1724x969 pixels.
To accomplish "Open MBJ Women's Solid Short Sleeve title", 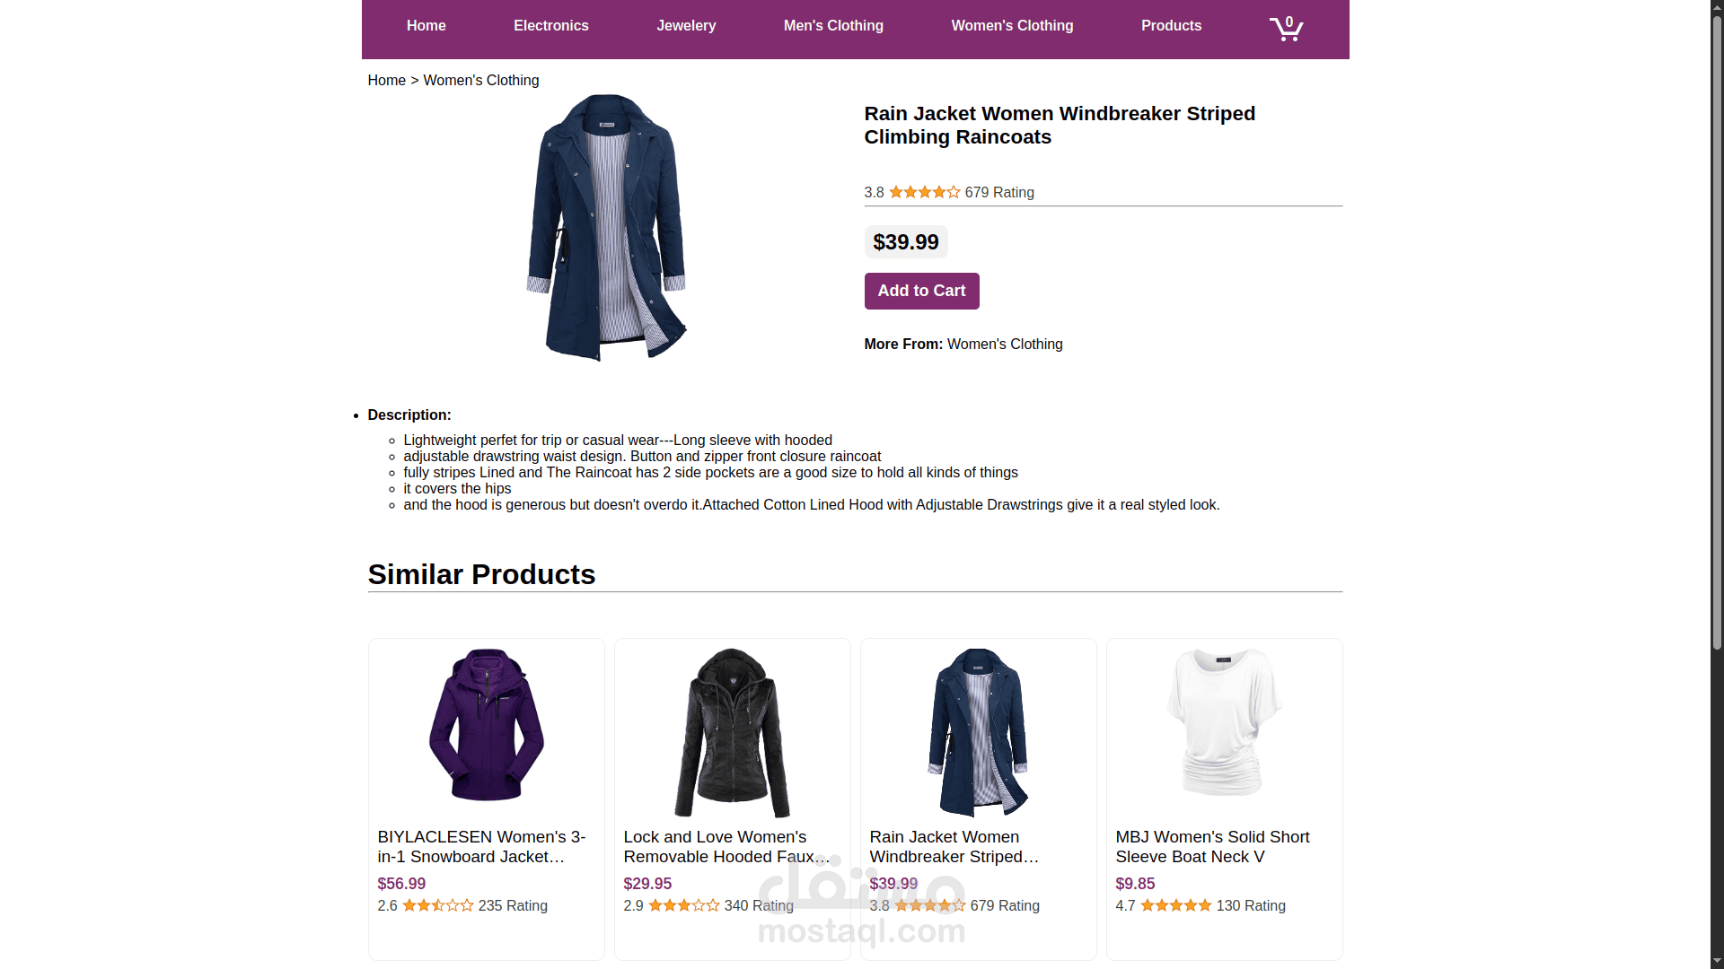I will pos(1212,847).
